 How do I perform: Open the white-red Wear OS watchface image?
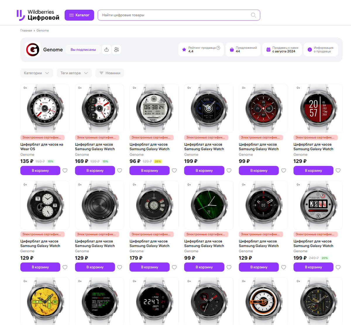point(45,108)
